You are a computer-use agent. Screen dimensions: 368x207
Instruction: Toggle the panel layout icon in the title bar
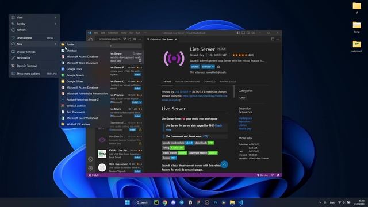(243, 33)
